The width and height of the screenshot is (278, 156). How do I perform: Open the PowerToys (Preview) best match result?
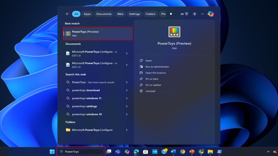click(98, 33)
